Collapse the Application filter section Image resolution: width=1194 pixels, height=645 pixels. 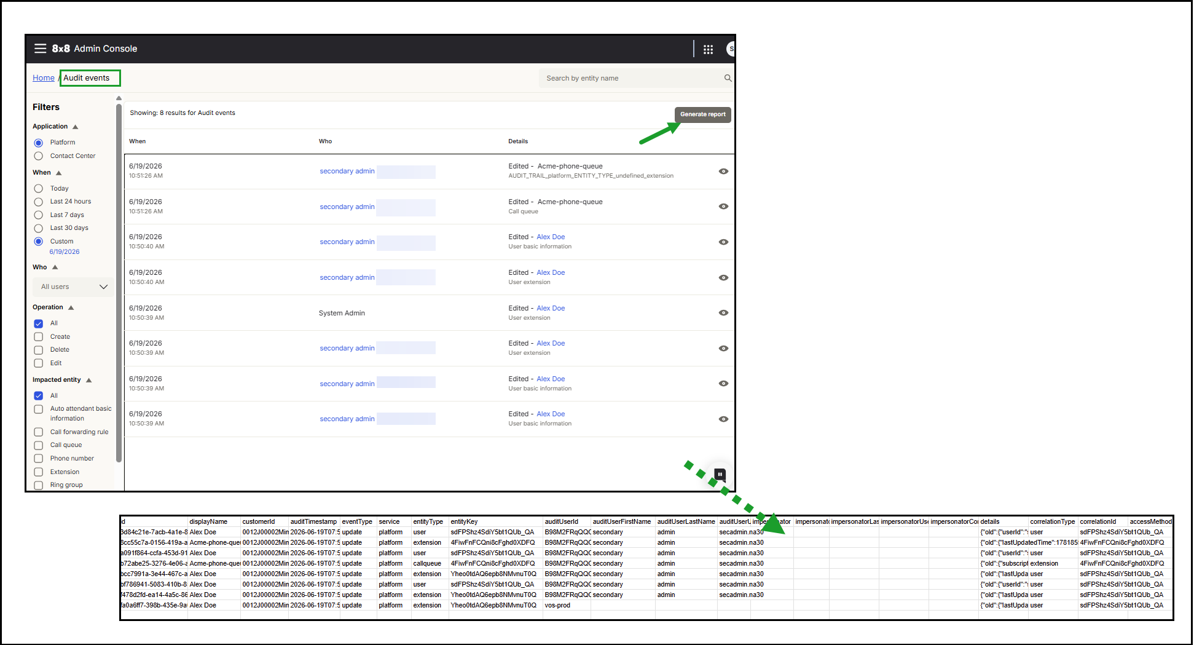click(x=76, y=127)
